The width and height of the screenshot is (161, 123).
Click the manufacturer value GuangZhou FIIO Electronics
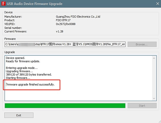(x=78, y=17)
